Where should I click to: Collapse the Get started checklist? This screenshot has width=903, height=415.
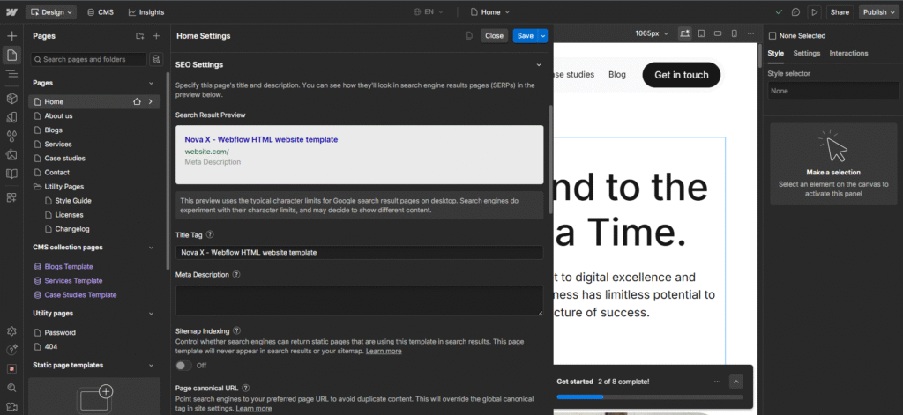tap(736, 382)
